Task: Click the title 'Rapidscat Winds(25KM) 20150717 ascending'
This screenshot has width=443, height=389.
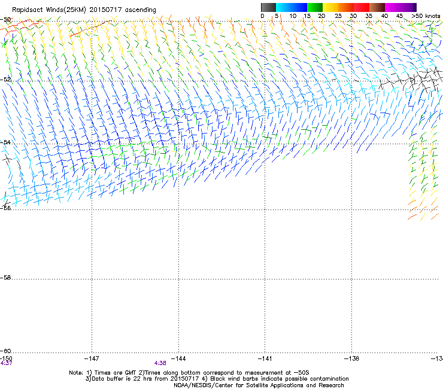Action: click(84, 10)
